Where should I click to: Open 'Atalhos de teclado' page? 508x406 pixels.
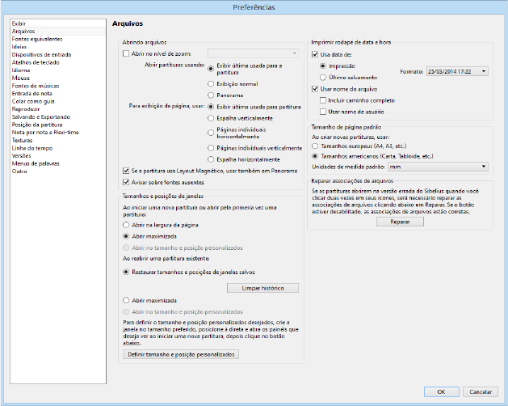coord(58,62)
